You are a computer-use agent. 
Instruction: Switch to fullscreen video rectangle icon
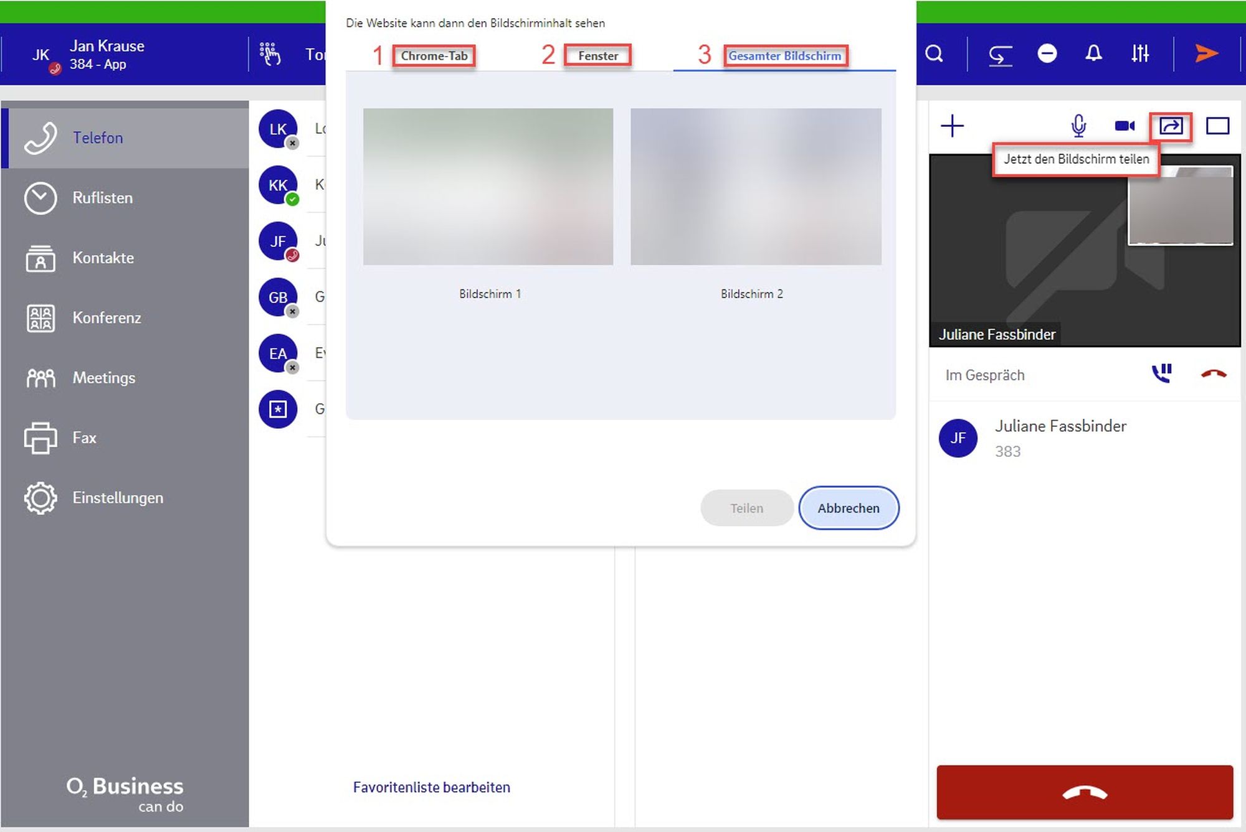click(1217, 126)
